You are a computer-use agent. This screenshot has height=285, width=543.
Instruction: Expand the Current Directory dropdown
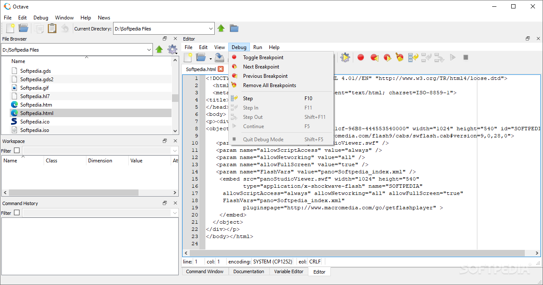[x=211, y=29]
